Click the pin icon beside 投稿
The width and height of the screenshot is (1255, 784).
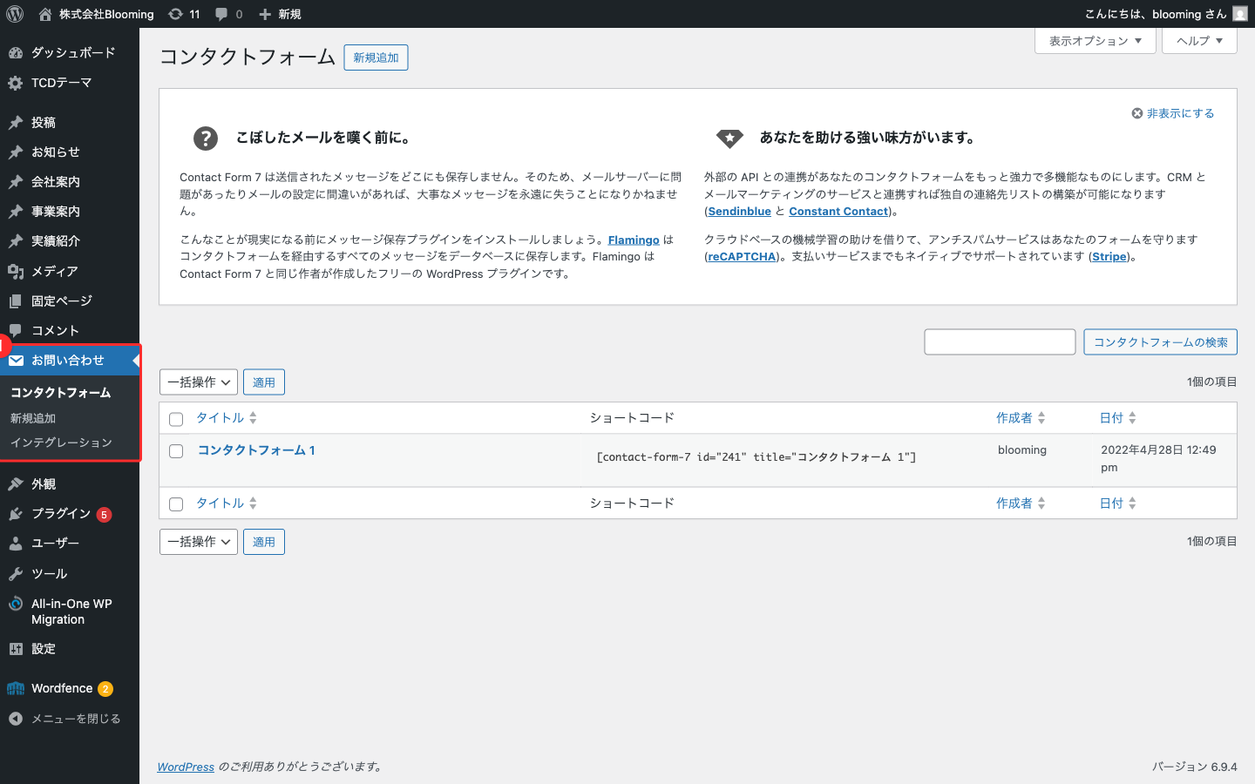(x=16, y=123)
